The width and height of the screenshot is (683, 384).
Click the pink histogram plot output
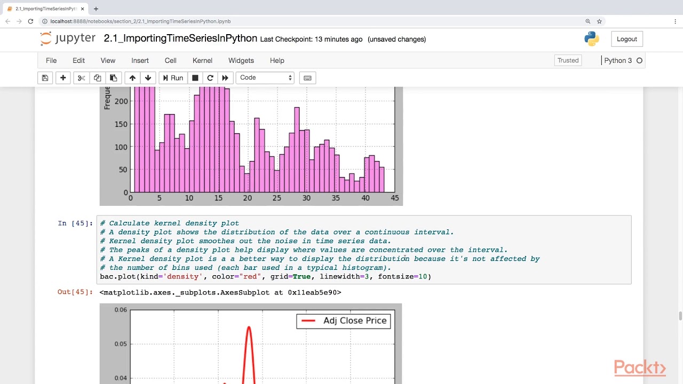click(251, 146)
